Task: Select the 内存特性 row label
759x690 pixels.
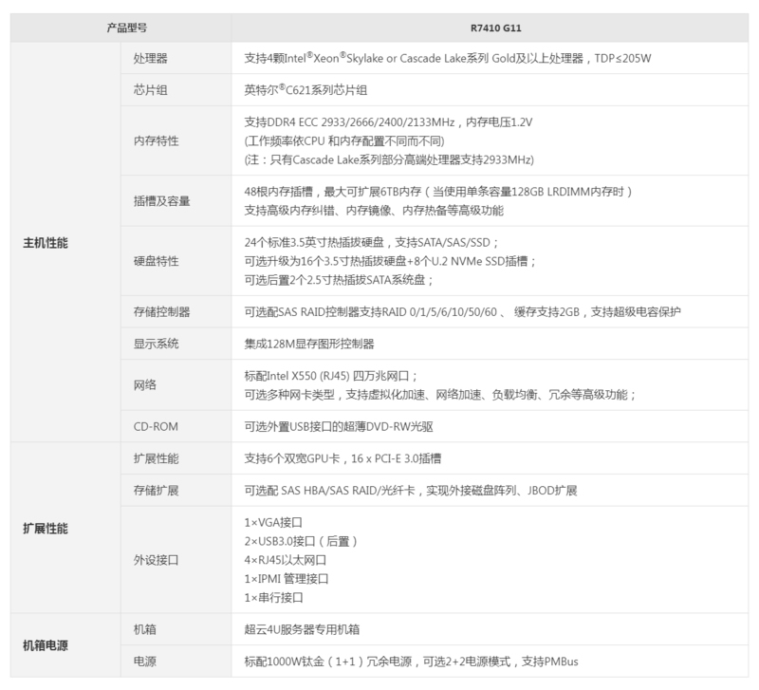Action: 157,140
